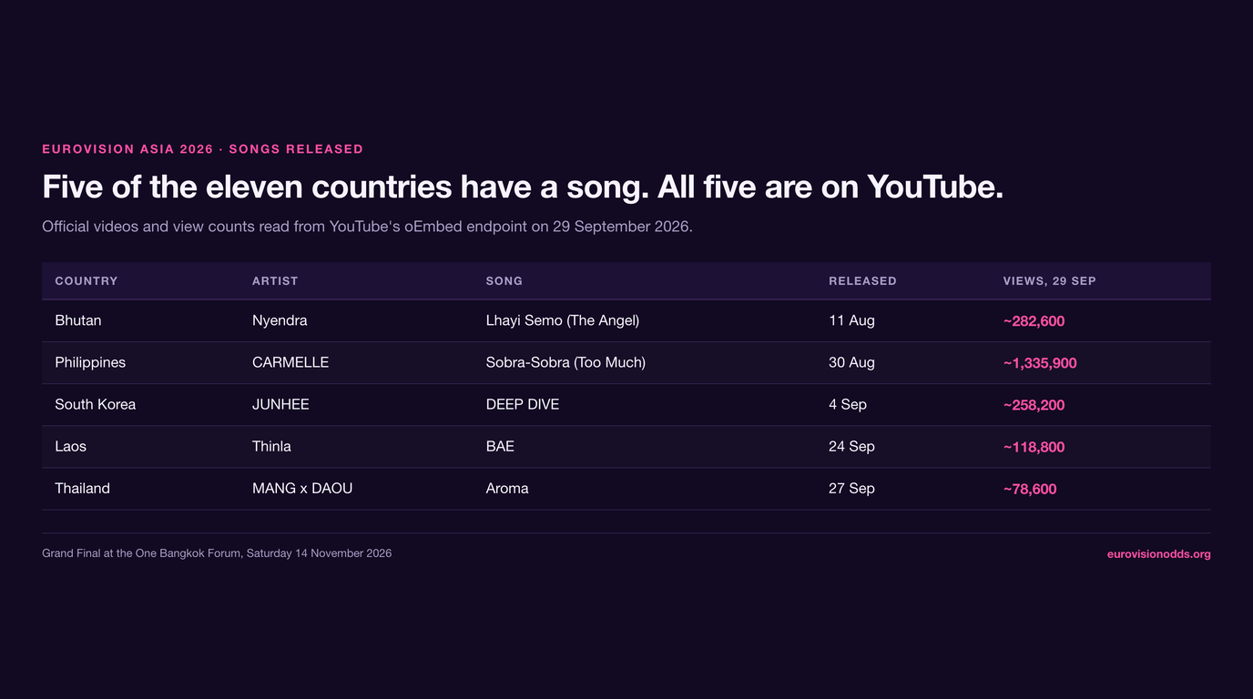Click the artist name Nyendra

point(280,320)
